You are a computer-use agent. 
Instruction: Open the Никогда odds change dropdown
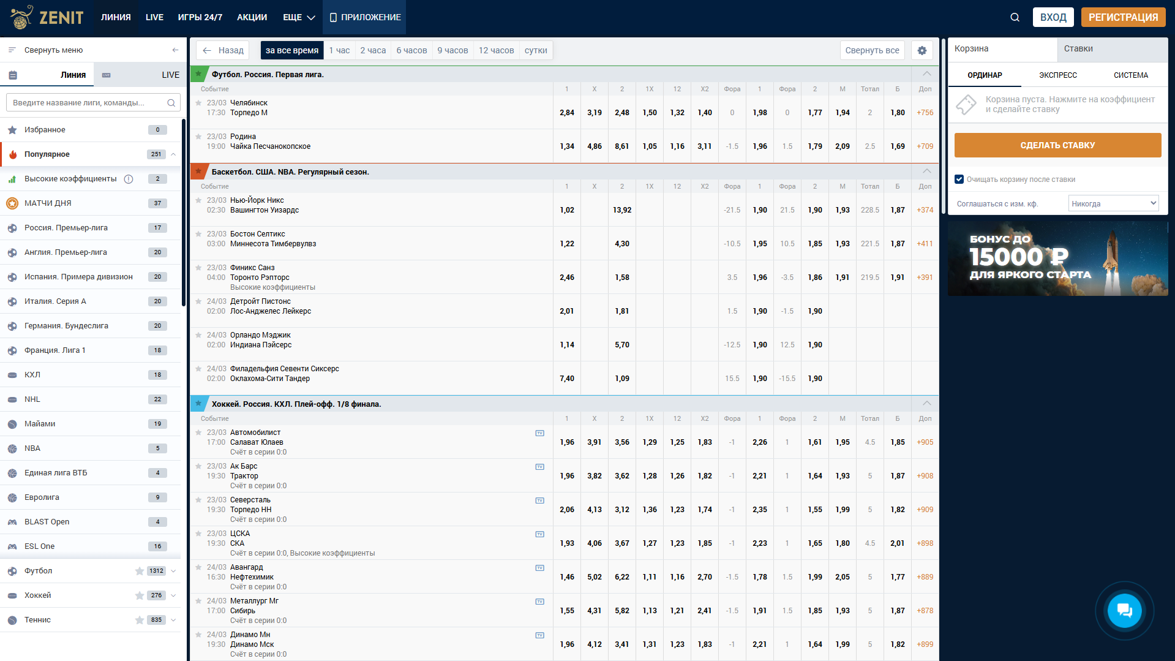point(1113,203)
